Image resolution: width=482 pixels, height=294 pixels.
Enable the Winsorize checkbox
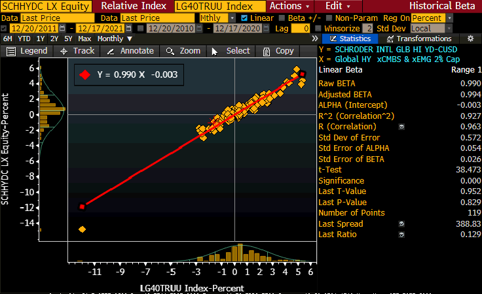(x=318, y=29)
